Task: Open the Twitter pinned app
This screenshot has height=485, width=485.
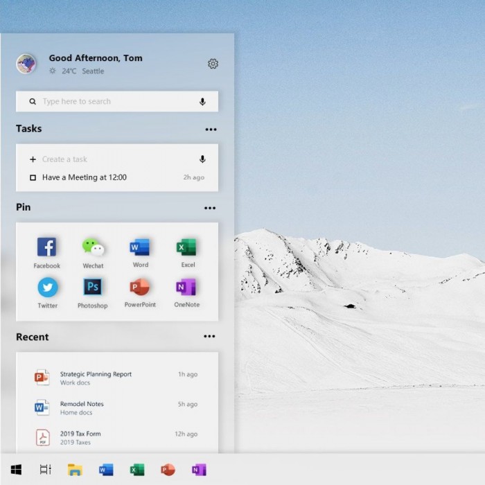Action: click(x=47, y=288)
